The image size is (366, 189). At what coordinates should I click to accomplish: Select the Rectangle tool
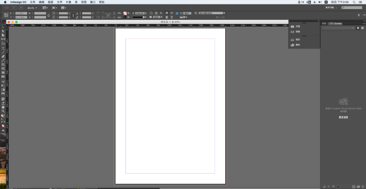pos(3,69)
